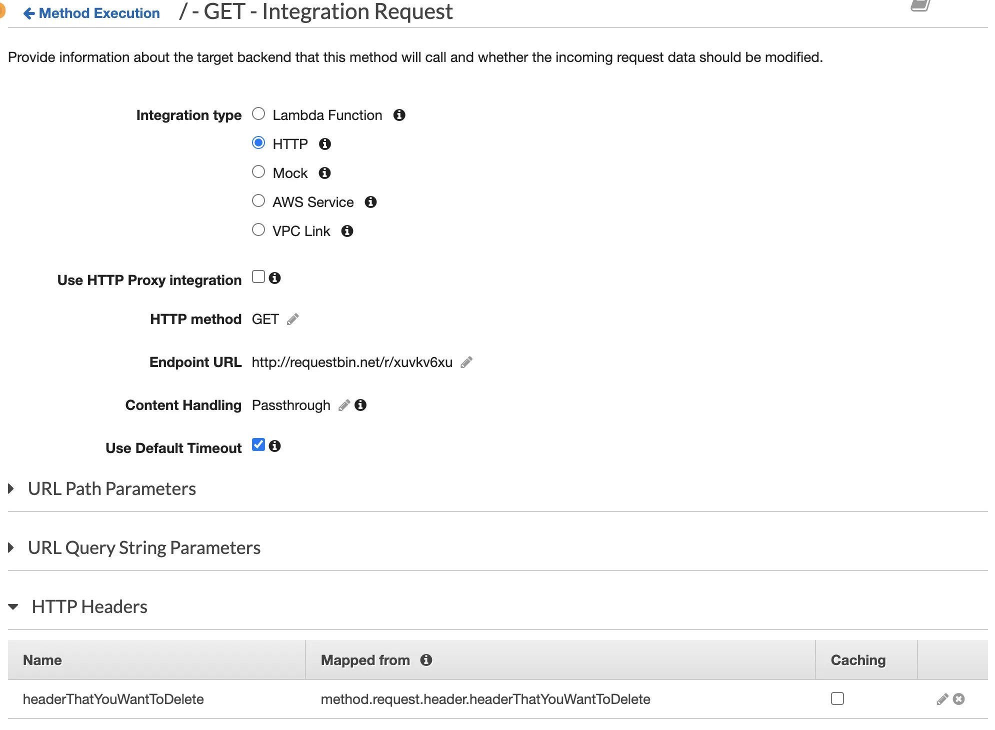Choose Mock integration type radio
This screenshot has height=730, width=995.
pyautogui.click(x=258, y=172)
